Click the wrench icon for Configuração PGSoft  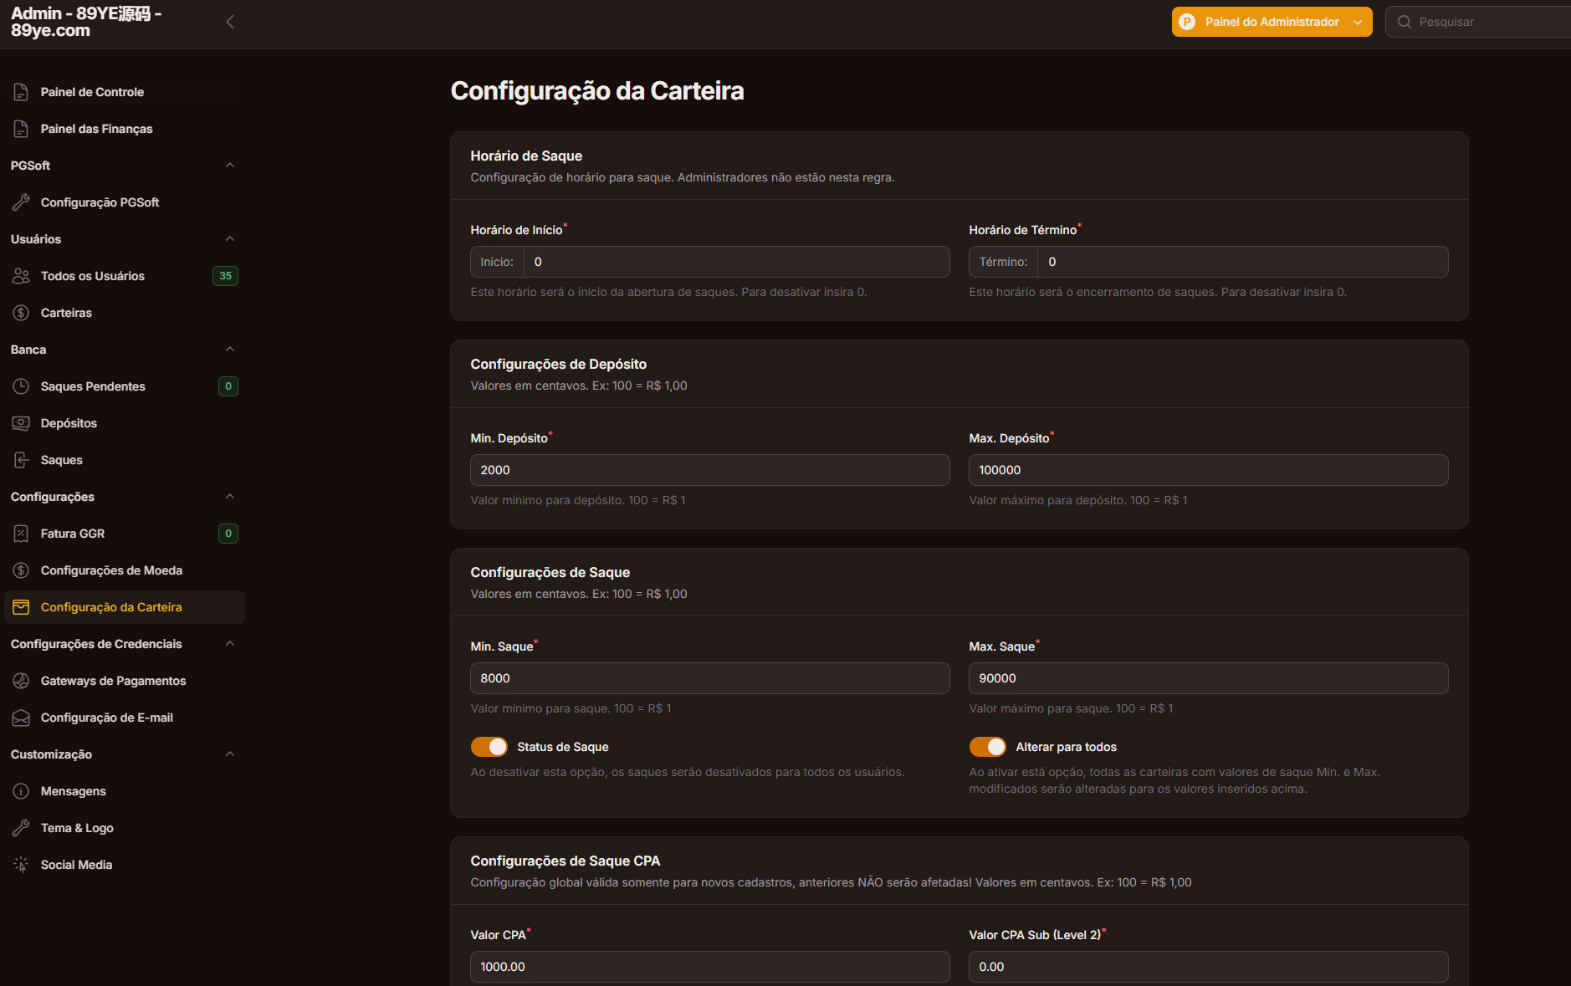pos(21,202)
